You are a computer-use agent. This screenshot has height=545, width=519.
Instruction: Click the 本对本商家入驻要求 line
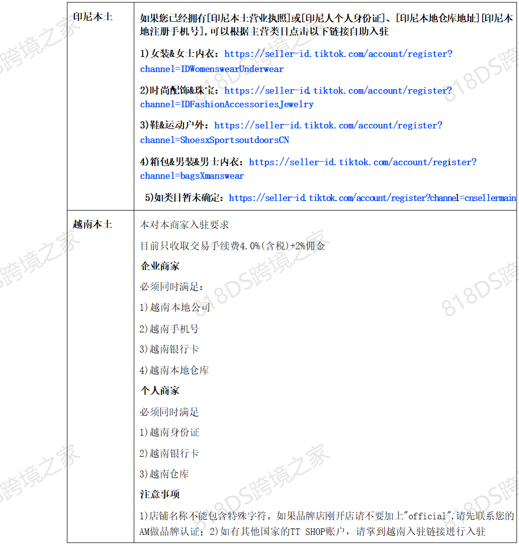185,225
